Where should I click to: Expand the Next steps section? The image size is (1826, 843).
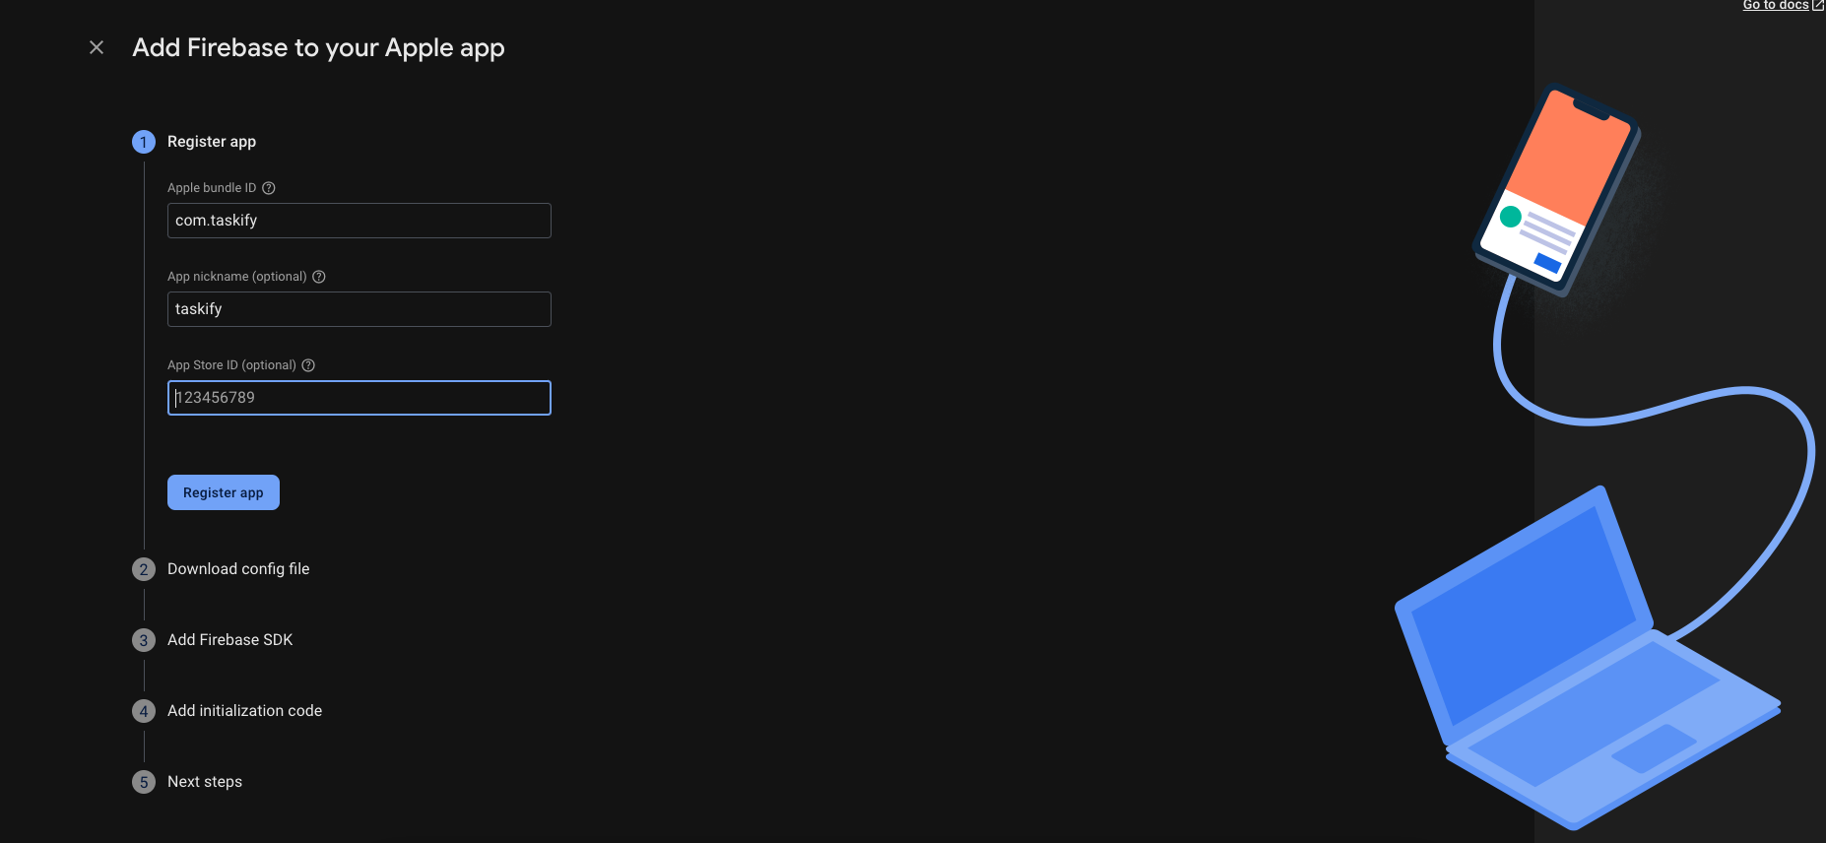coord(205,782)
